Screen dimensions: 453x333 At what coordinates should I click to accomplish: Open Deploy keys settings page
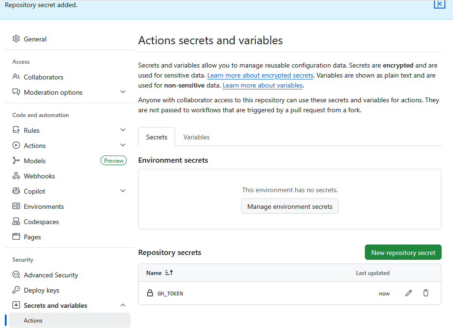41,290
